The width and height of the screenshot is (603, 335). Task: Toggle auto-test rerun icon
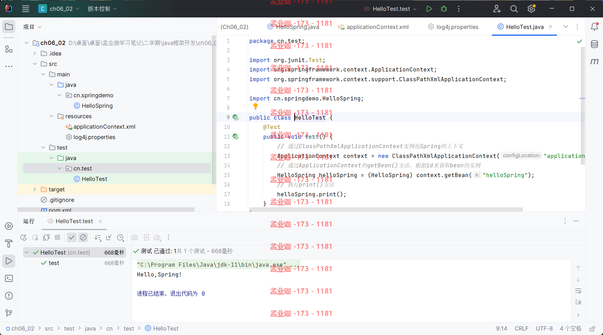pyautogui.click(x=46, y=237)
